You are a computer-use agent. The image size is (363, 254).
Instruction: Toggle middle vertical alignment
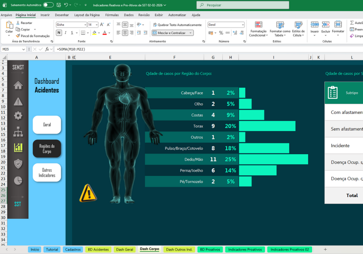[125, 25]
